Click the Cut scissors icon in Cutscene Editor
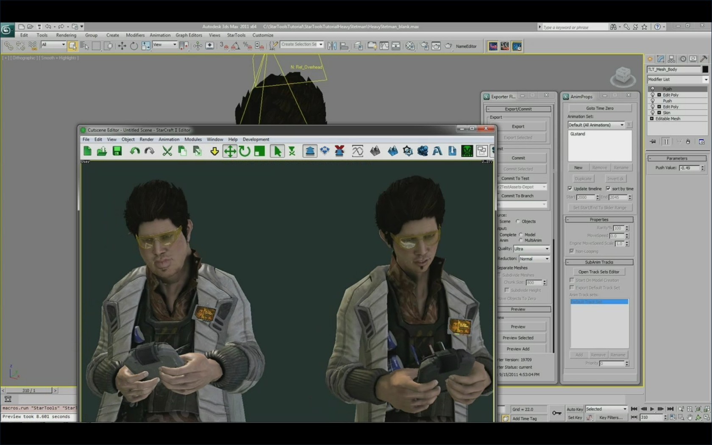 coord(167,151)
